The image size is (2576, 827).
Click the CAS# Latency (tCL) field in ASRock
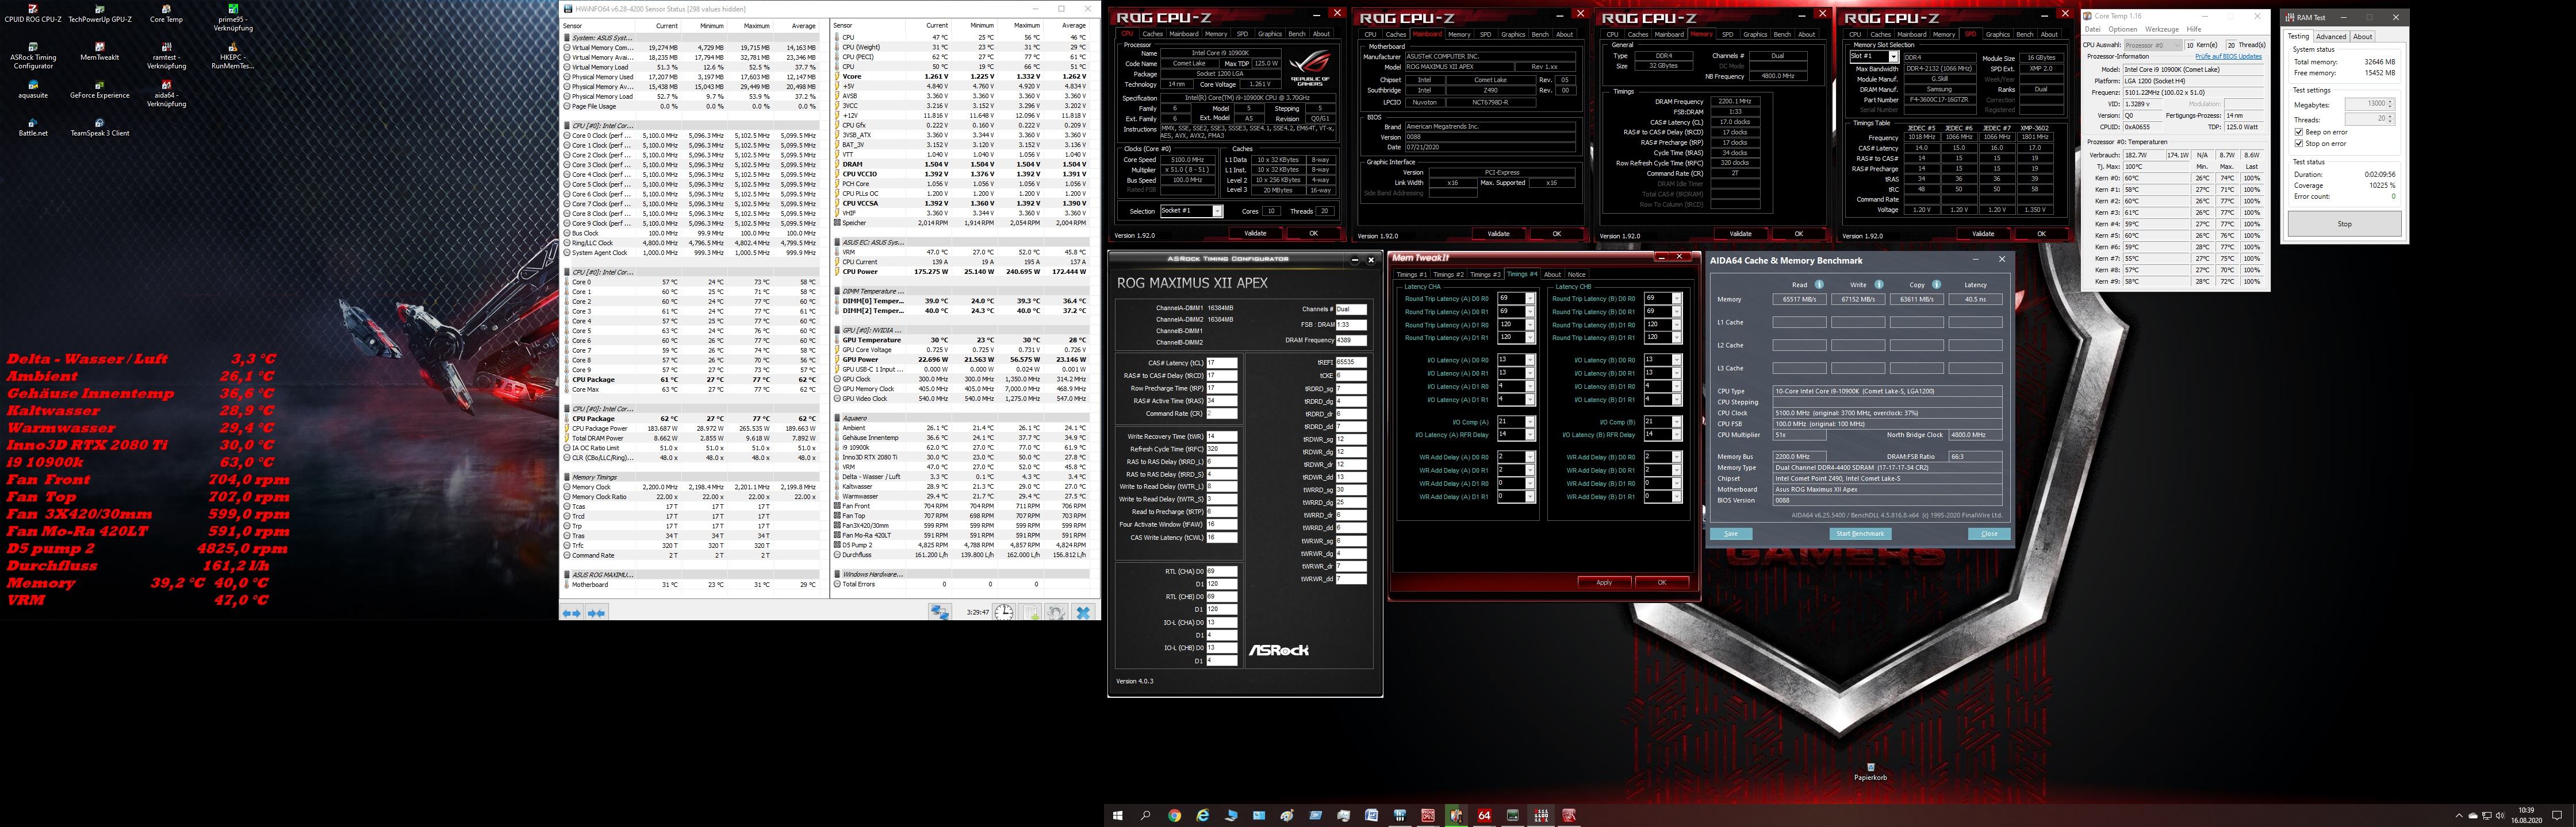pos(1222,364)
